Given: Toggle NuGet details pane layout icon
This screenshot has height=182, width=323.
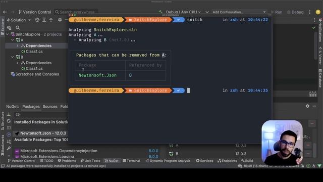Looking at the screenshot, I should pos(9,128).
